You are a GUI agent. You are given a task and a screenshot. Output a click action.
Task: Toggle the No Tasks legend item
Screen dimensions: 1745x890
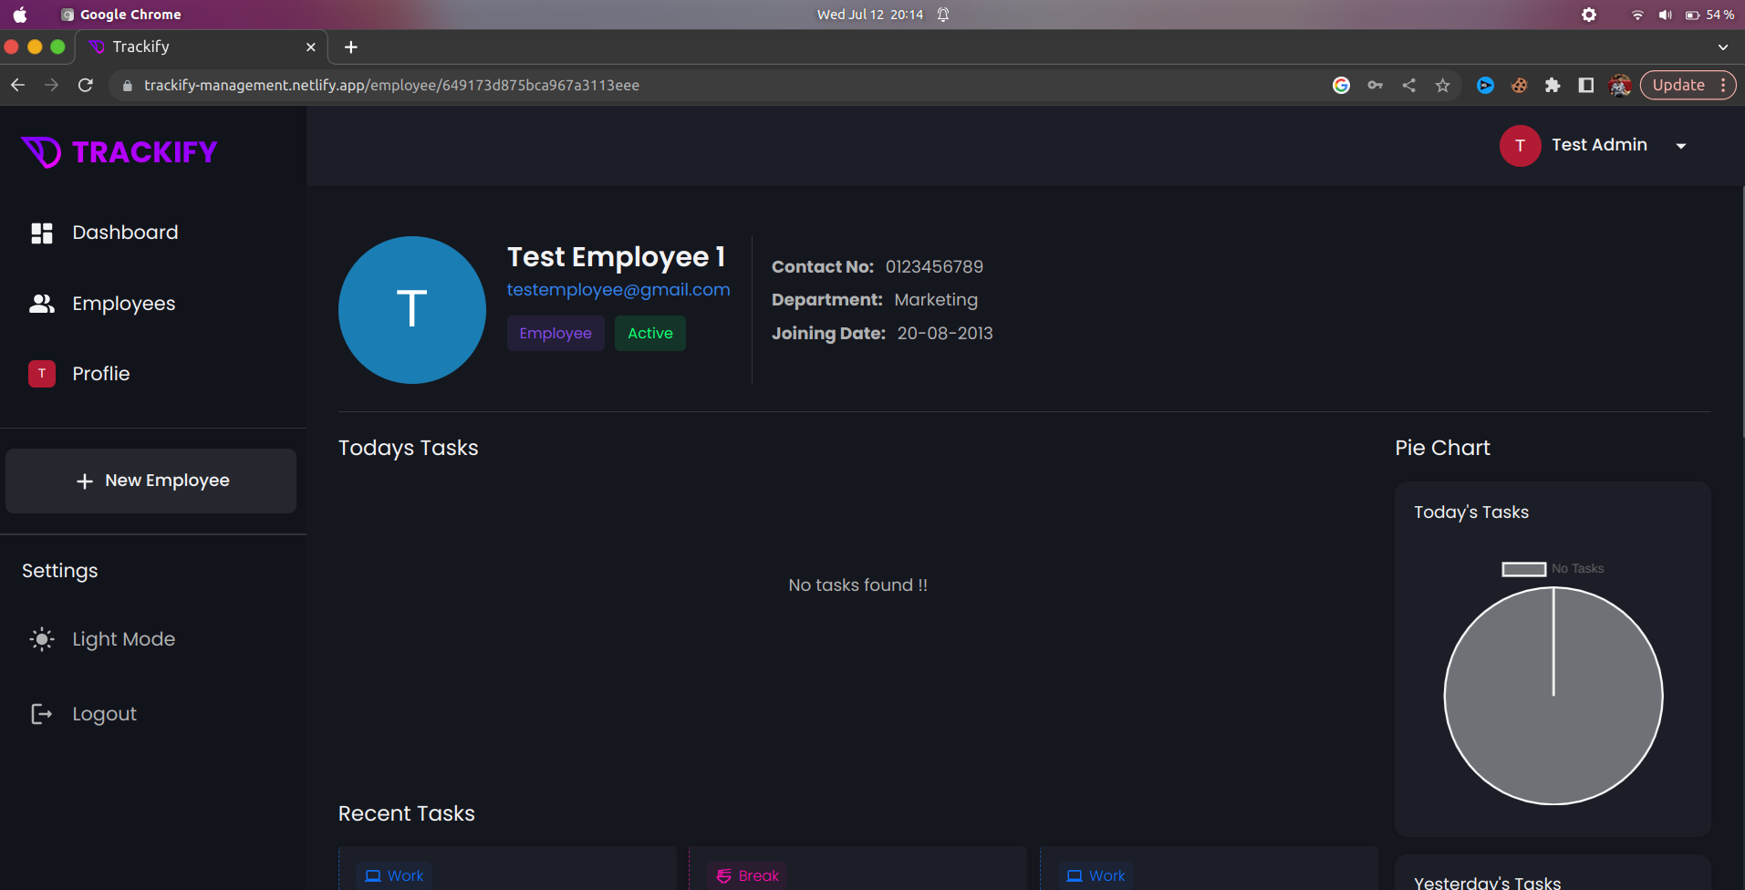[1553, 568]
